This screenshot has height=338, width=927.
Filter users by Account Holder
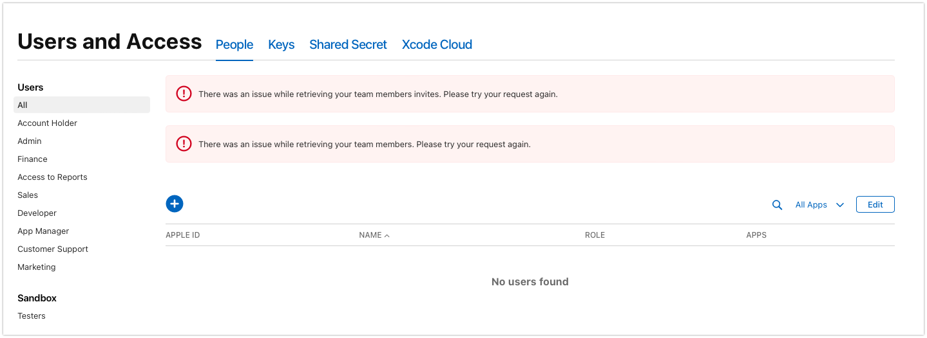click(47, 123)
